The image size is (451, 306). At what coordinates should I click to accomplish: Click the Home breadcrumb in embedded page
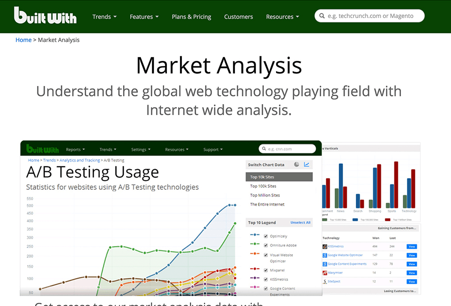(33, 160)
